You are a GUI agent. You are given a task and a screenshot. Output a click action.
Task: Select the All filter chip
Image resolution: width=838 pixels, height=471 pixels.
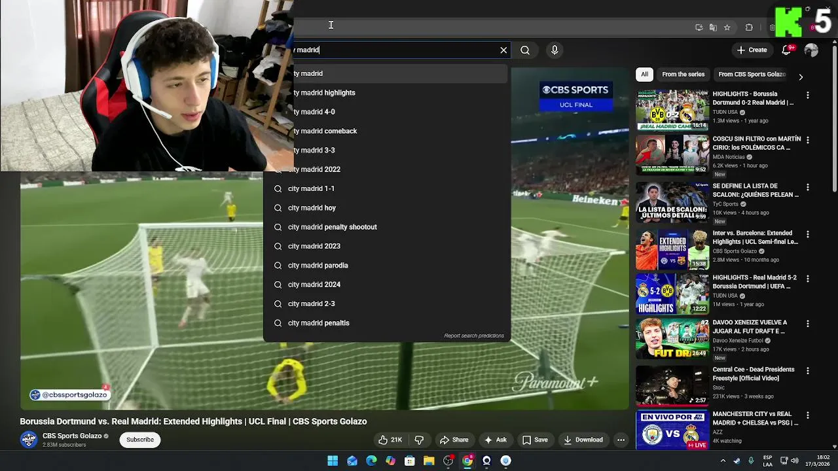click(x=644, y=75)
